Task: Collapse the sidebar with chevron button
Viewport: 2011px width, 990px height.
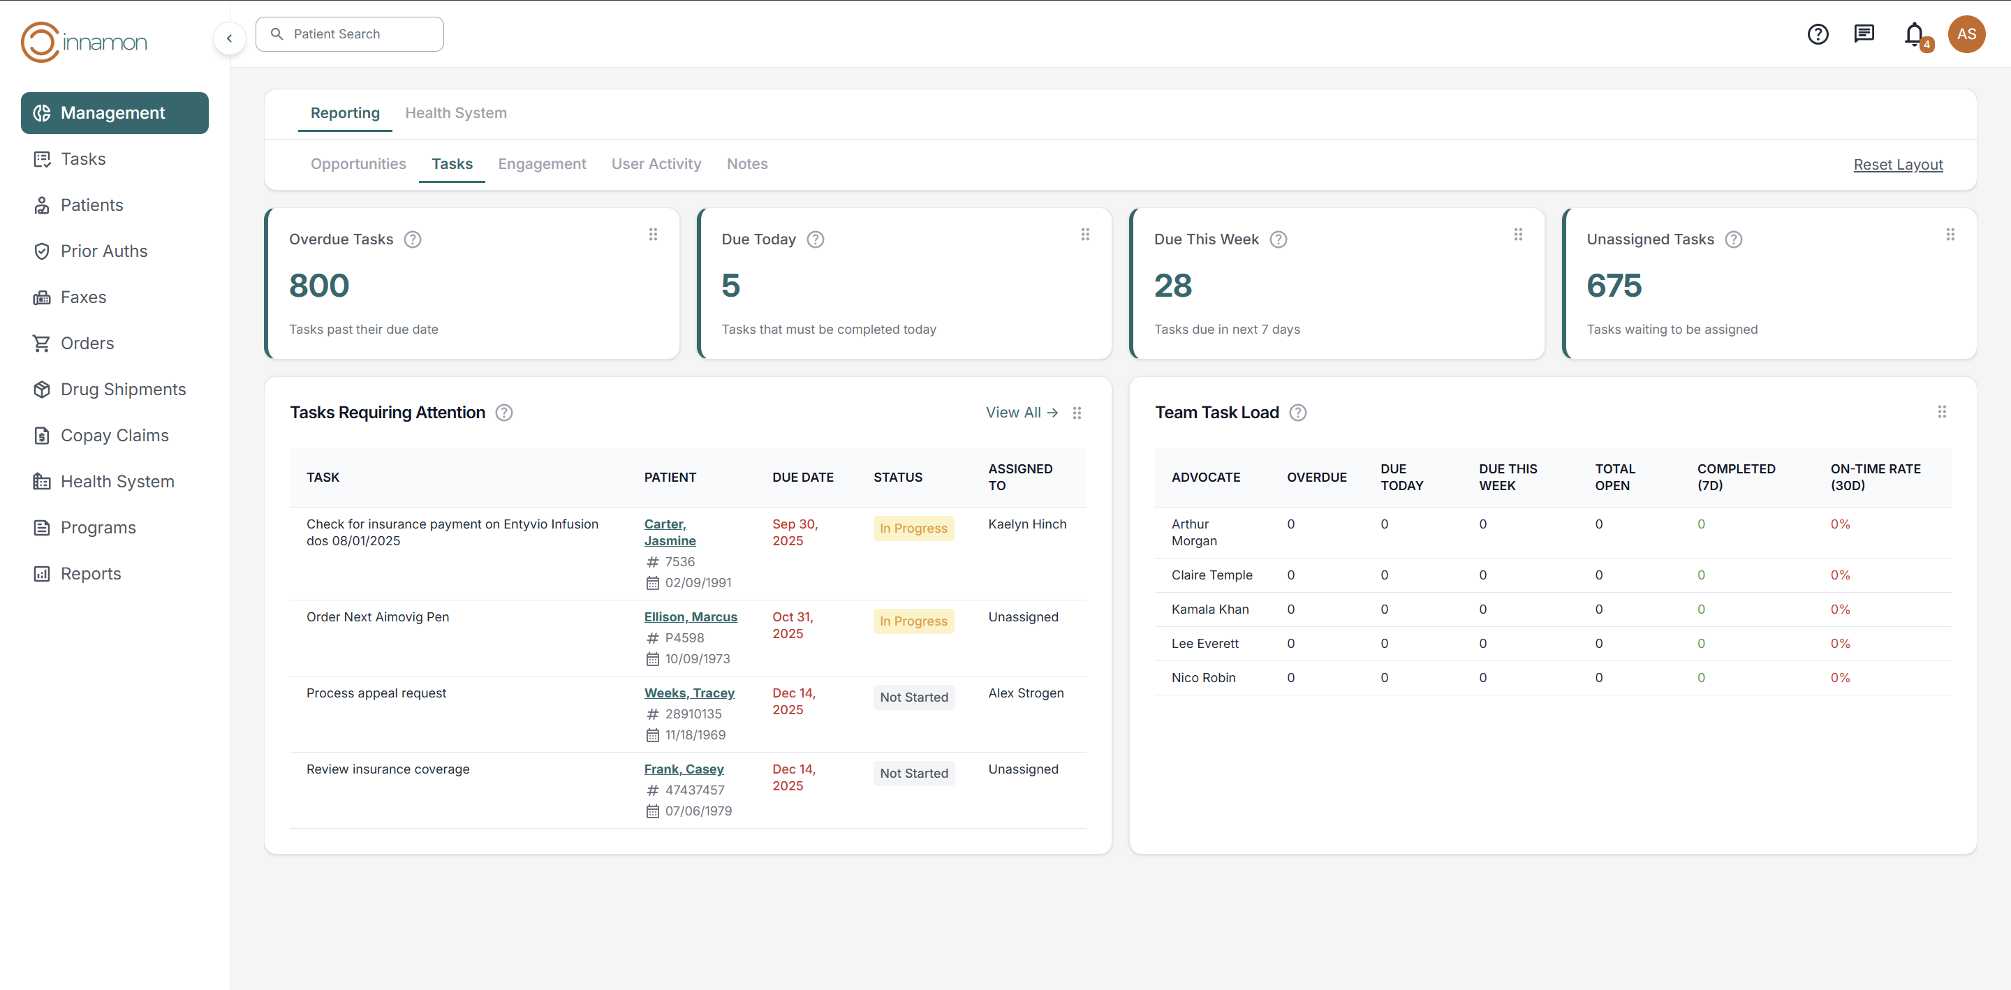Action: 229,38
